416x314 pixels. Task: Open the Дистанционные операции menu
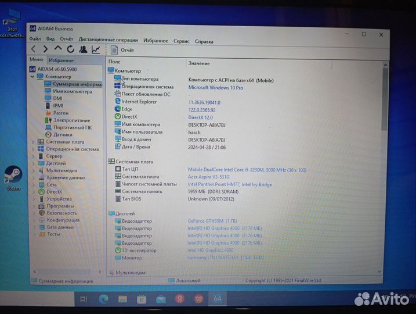click(108, 41)
